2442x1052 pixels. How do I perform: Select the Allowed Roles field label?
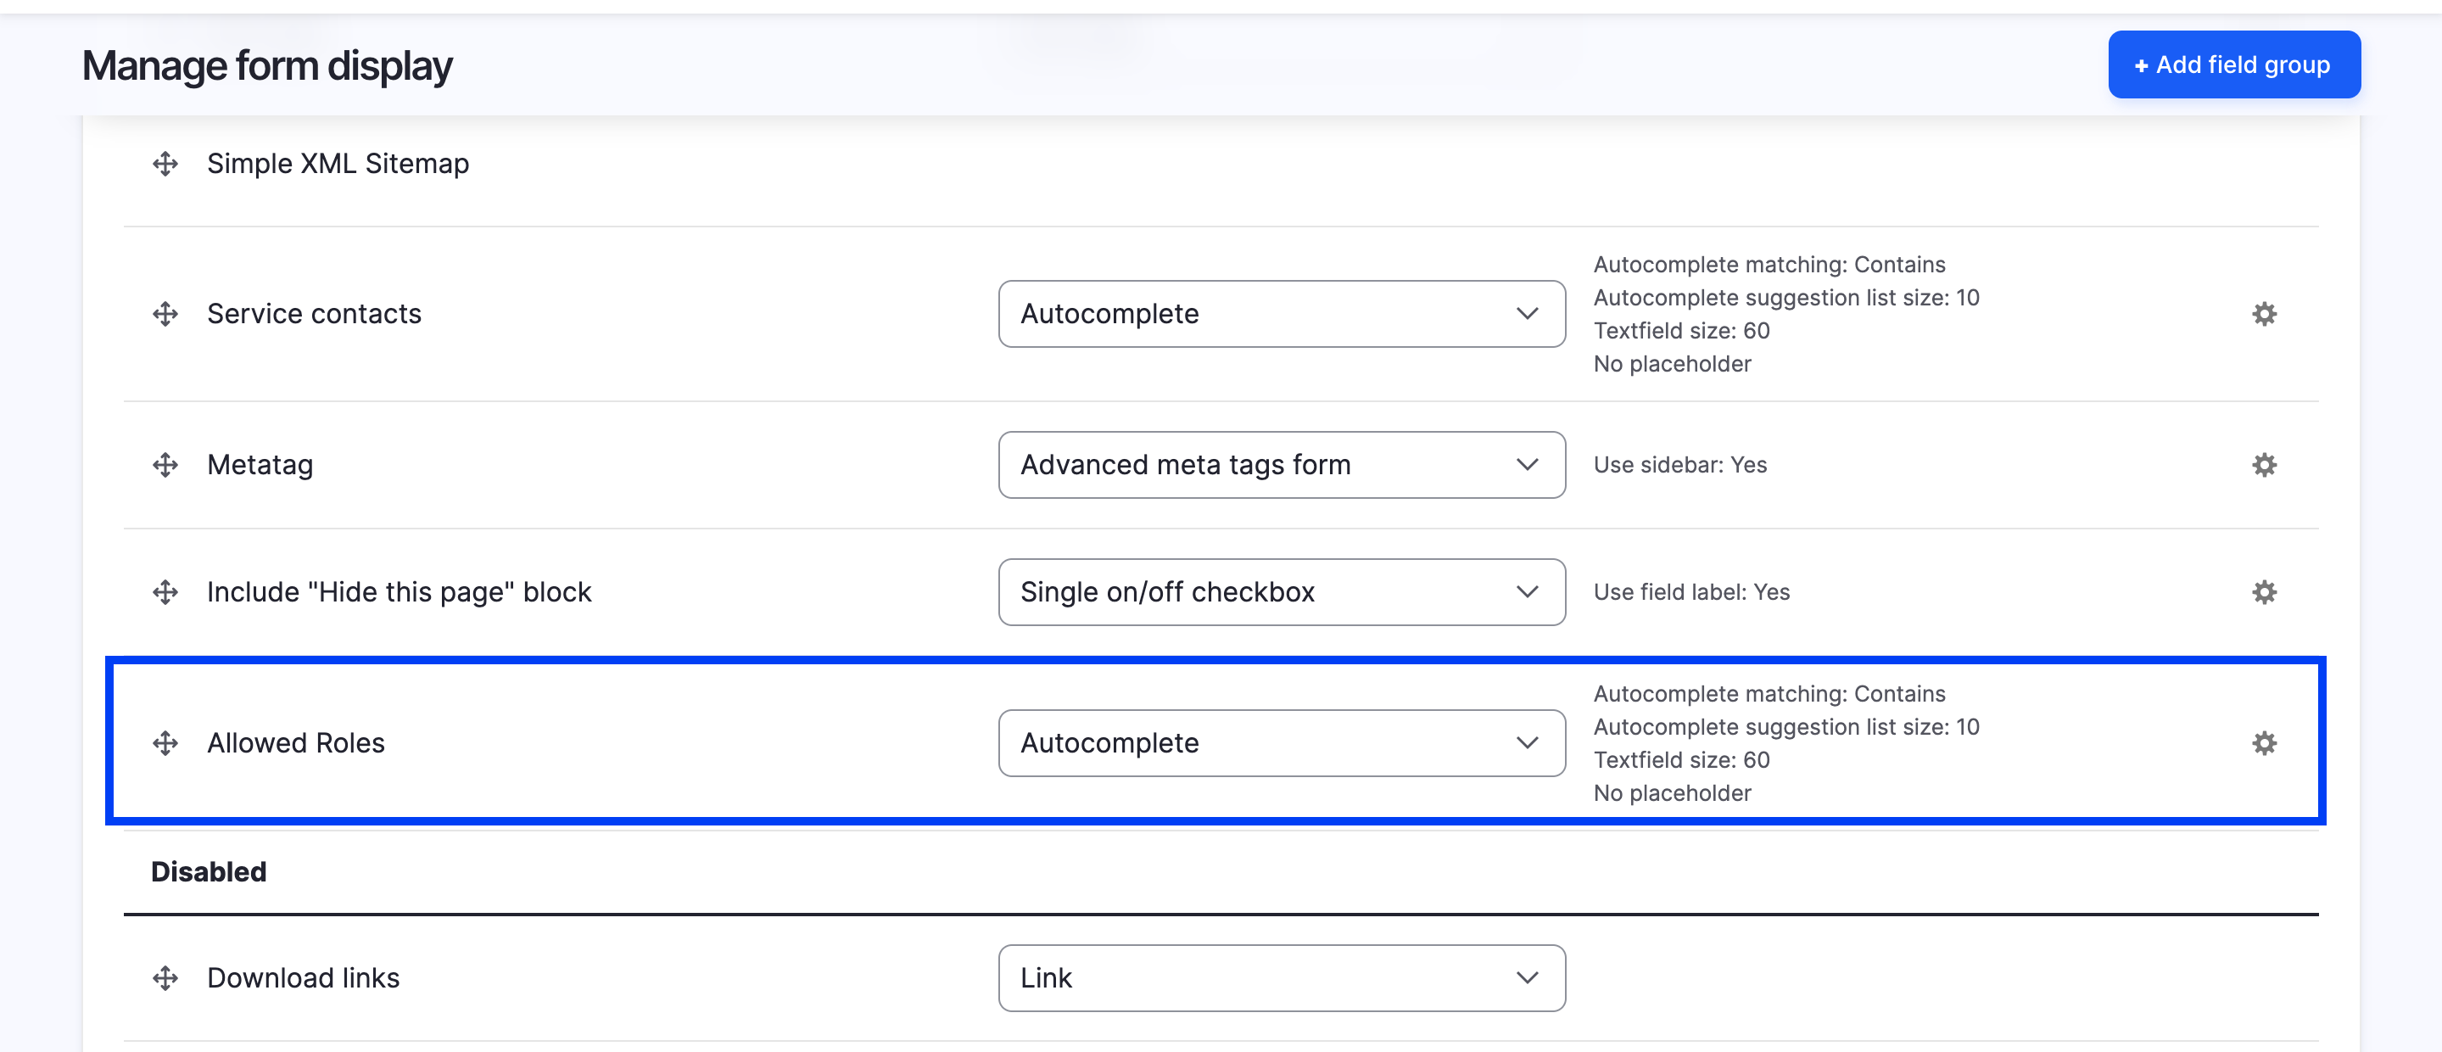[296, 742]
